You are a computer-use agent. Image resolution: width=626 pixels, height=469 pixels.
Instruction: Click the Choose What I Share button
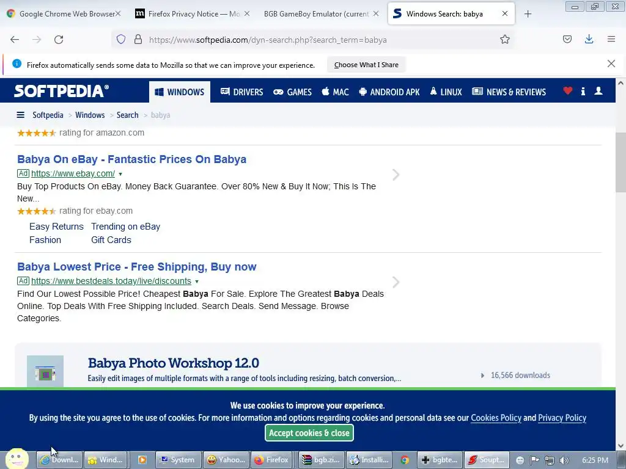(366, 65)
